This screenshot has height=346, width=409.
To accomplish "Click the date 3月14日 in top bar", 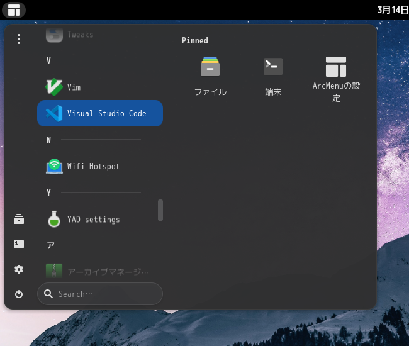I will pyautogui.click(x=393, y=10).
